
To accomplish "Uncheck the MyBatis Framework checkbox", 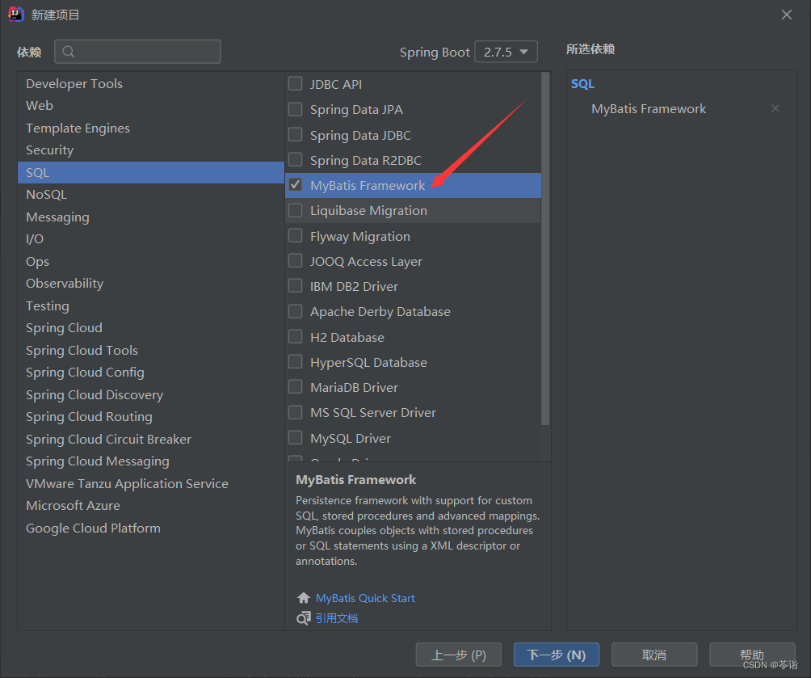I will click(296, 185).
